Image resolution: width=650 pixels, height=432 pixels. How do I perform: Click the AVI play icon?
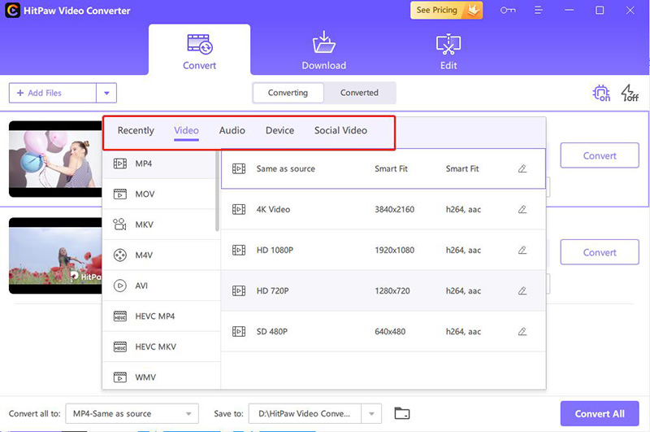click(120, 286)
